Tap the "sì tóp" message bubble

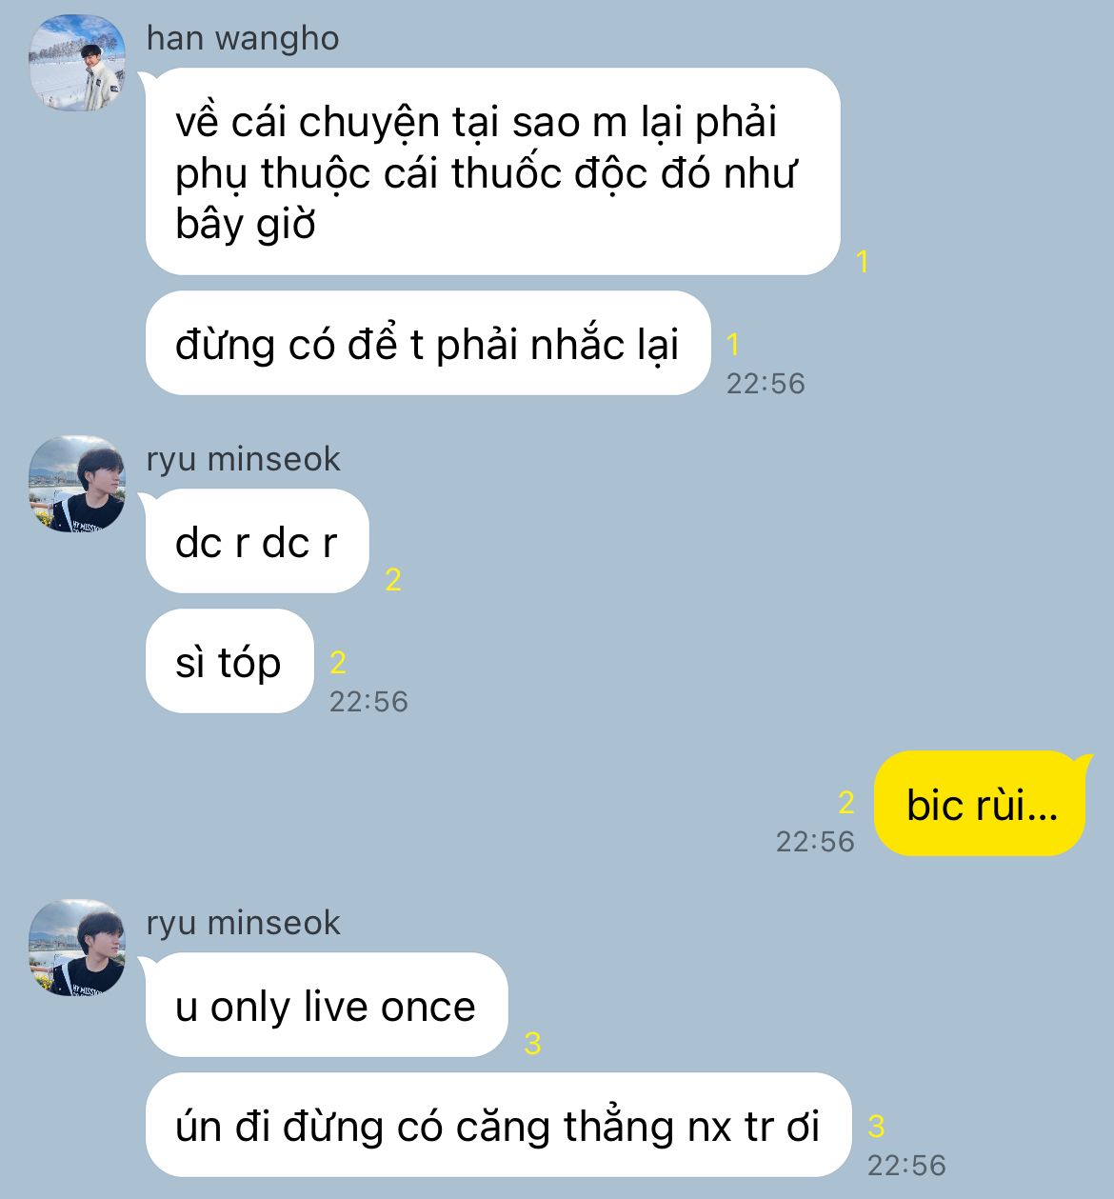pos(229,661)
